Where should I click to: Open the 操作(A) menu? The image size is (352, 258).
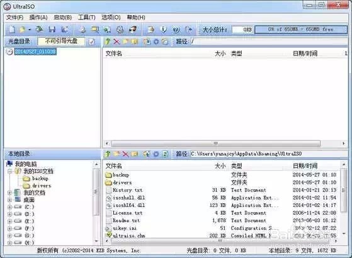click(x=38, y=17)
